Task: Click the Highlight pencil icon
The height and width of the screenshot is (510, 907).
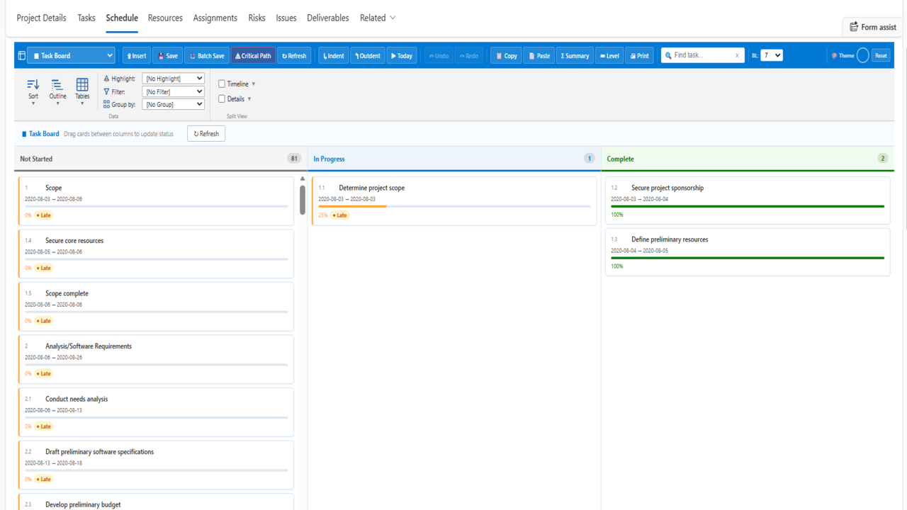Action: [x=107, y=79]
